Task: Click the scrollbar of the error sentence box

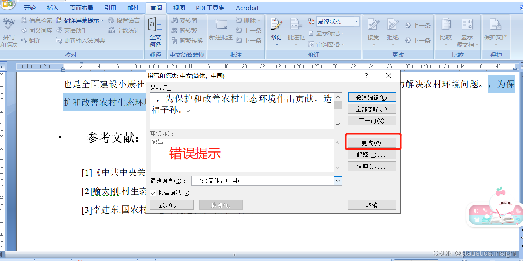Action: coord(338,111)
